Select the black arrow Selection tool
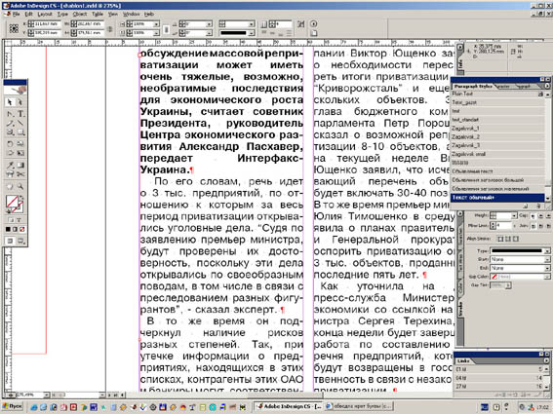553x414 pixels. [10, 102]
